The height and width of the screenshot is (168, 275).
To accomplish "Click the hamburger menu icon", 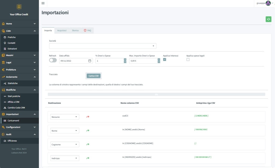I will pos(43,3).
